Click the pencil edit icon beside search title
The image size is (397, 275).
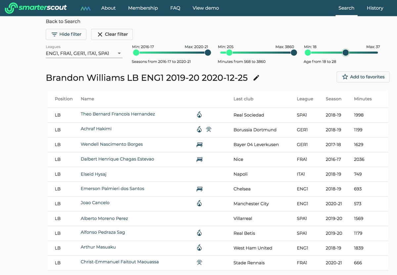(x=256, y=78)
